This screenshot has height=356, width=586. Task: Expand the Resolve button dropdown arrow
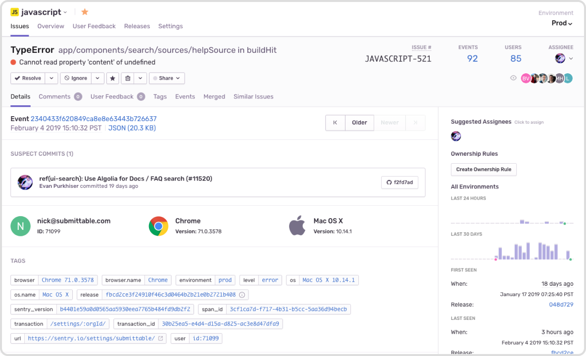[51, 78]
